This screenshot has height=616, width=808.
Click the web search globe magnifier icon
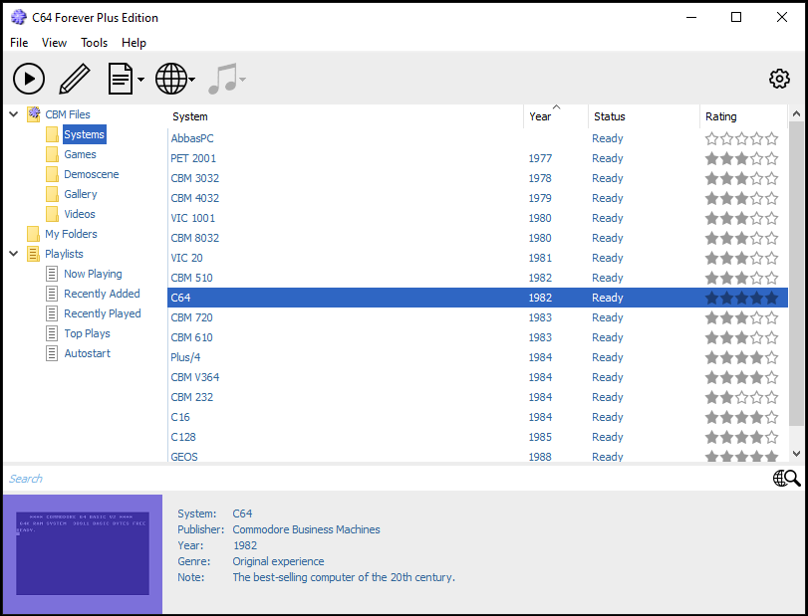coord(786,478)
